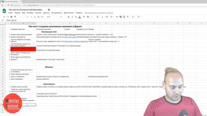Select the column C header

[x=50, y=23]
